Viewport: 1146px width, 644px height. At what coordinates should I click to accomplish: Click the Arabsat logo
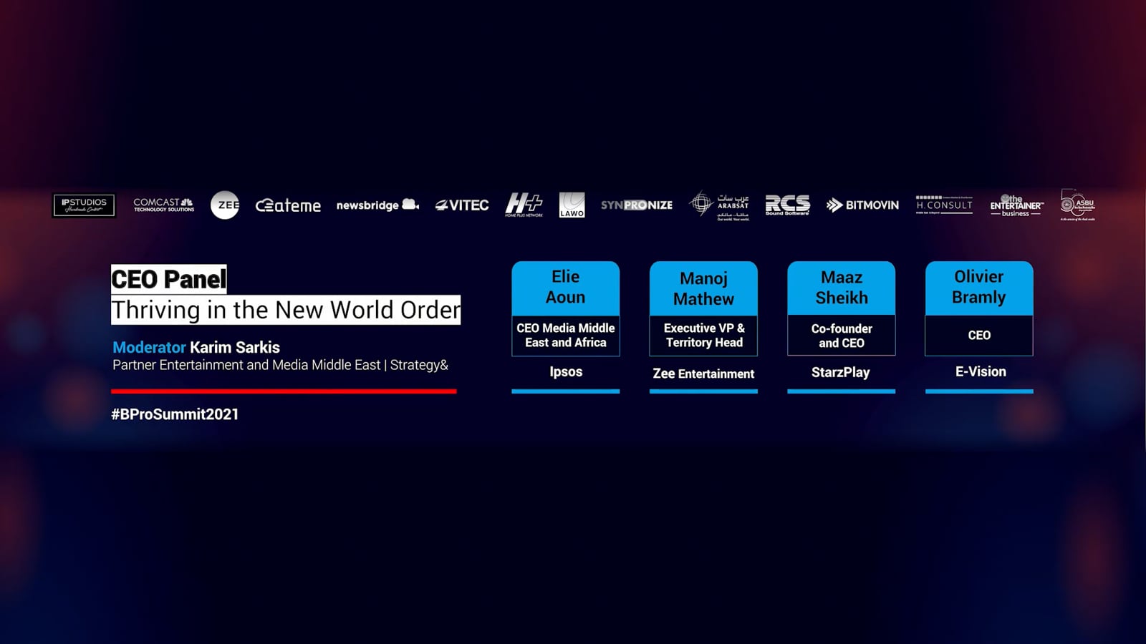719,205
